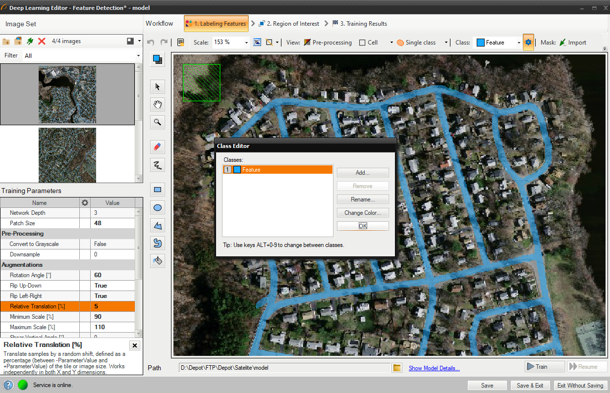Select the freehand pen drawing tool
610x393 pixels.
(158, 165)
